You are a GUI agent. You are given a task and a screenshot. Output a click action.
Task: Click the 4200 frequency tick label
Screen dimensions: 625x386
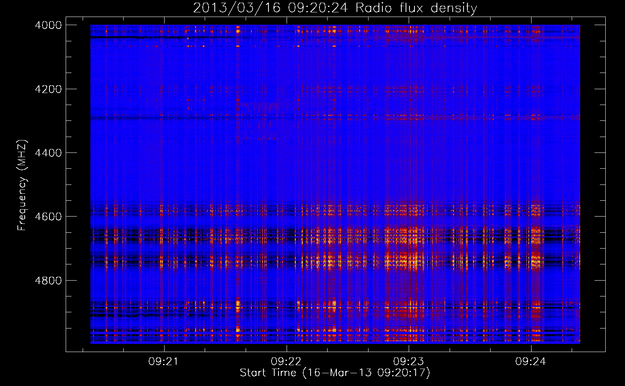pyautogui.click(x=48, y=89)
